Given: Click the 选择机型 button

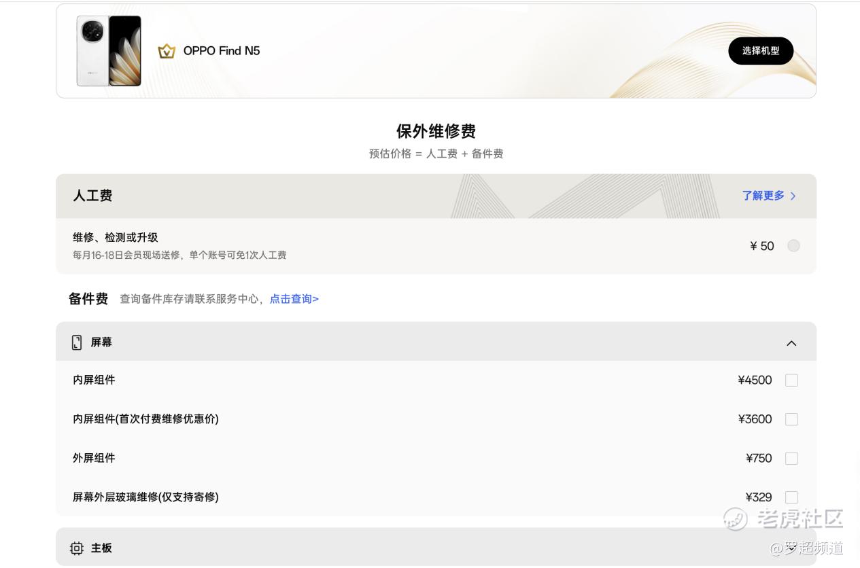Looking at the screenshot, I should [761, 51].
